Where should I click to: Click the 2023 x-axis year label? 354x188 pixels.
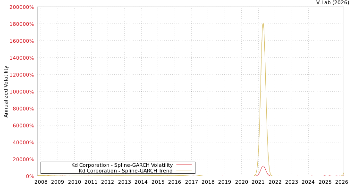[x=292, y=182]
